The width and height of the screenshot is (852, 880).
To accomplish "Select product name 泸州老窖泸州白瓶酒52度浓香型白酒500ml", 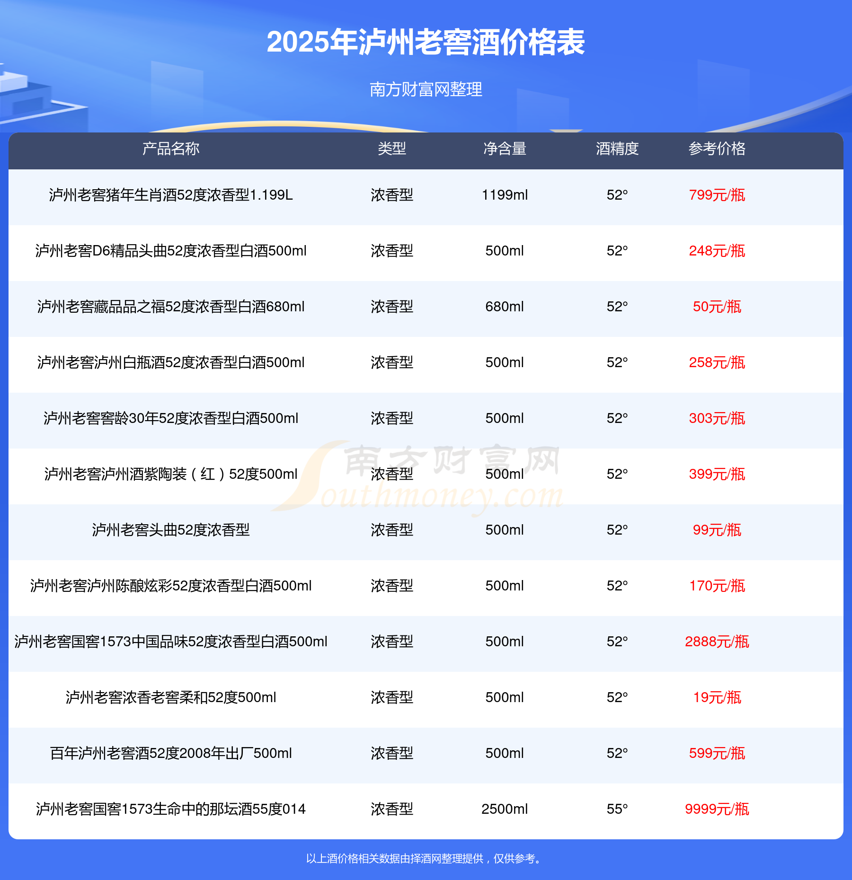I will 171,362.
